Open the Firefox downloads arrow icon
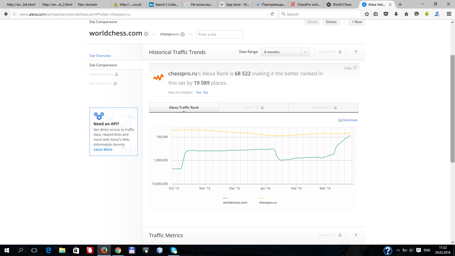The height and width of the screenshot is (256, 455). [x=396, y=14]
